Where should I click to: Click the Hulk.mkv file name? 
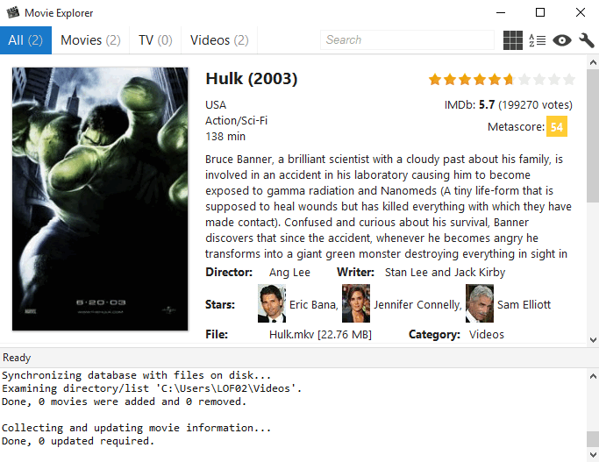coord(291,335)
